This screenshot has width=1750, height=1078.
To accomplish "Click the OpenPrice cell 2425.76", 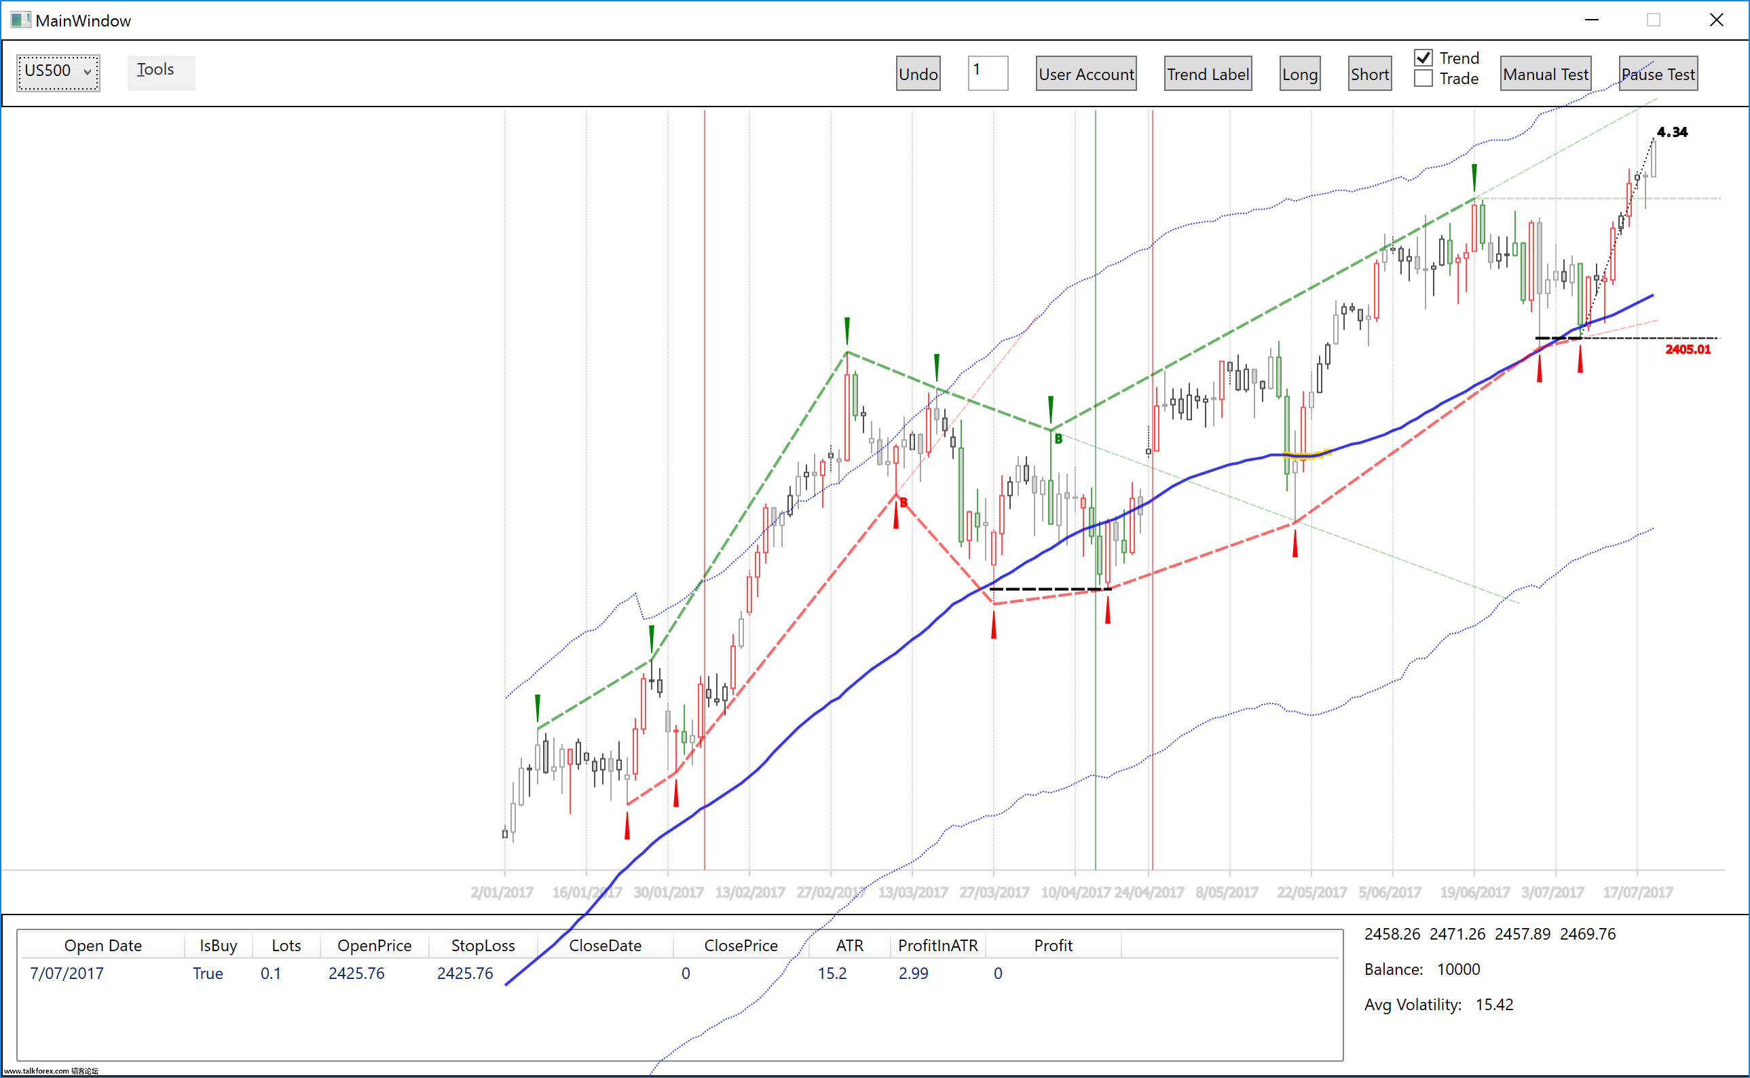I will click(356, 974).
